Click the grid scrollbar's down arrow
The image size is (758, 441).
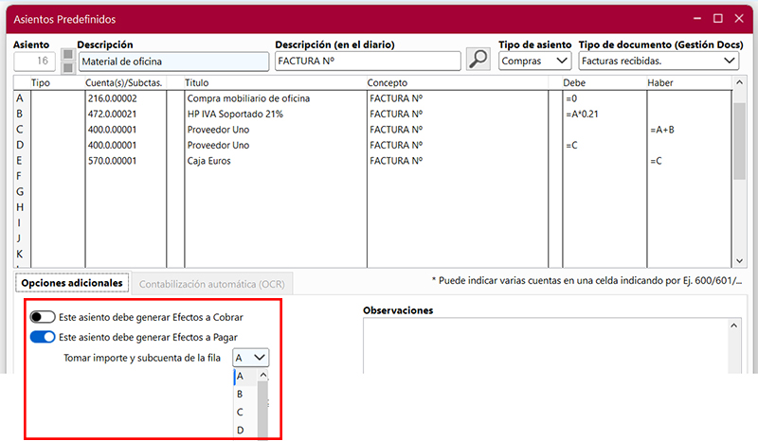click(739, 259)
